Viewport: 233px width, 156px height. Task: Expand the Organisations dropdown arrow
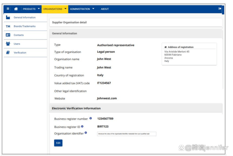(66, 9)
